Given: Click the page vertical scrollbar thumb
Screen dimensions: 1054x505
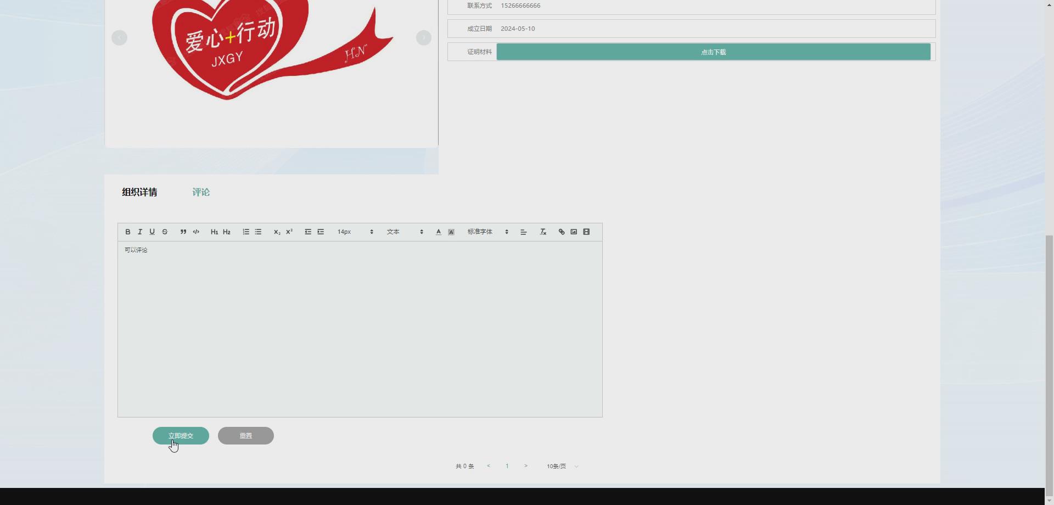Looking at the screenshot, I should tap(1049, 365).
